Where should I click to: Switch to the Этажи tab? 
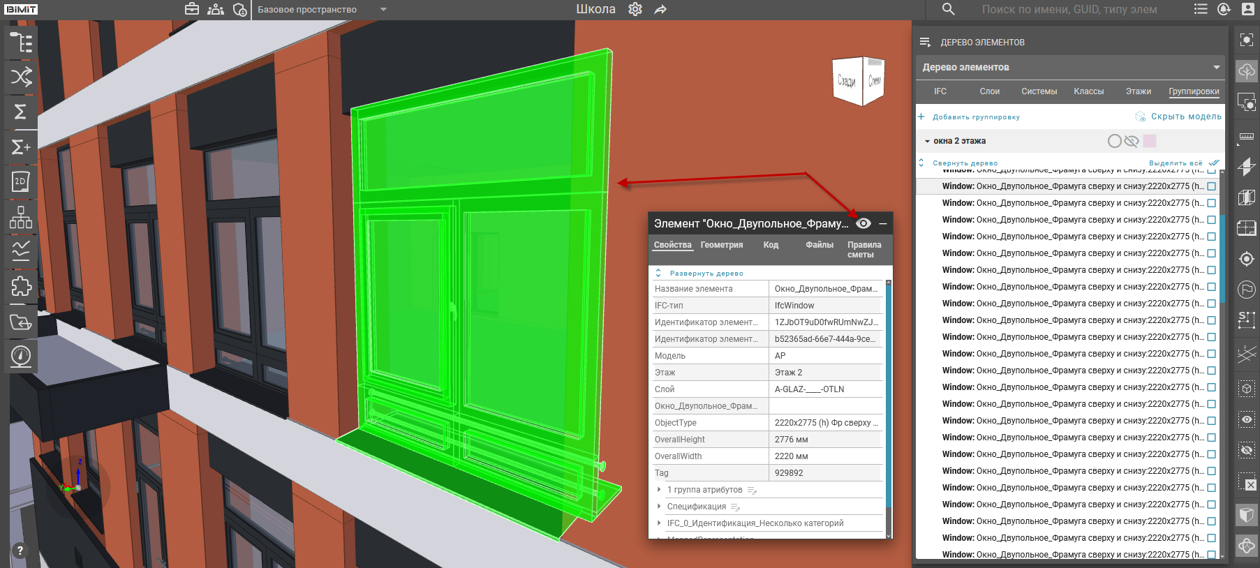coord(1138,91)
